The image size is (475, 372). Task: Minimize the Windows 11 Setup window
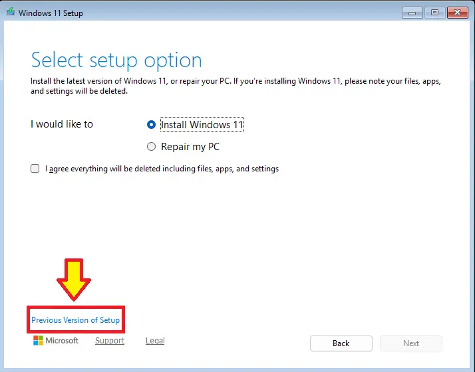point(412,13)
